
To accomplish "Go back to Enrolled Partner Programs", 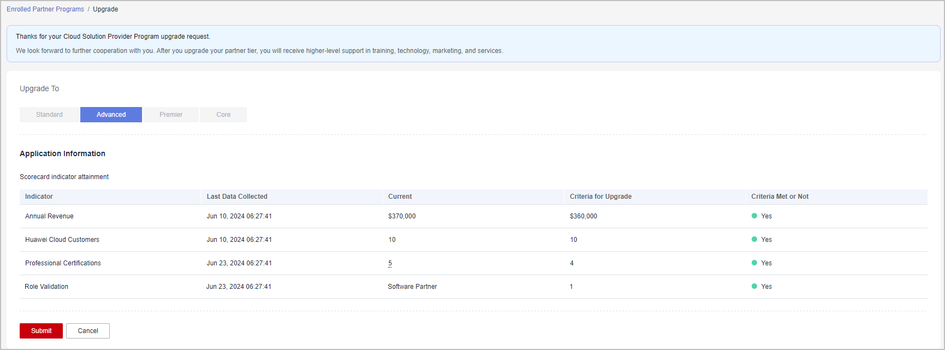I will click(45, 9).
